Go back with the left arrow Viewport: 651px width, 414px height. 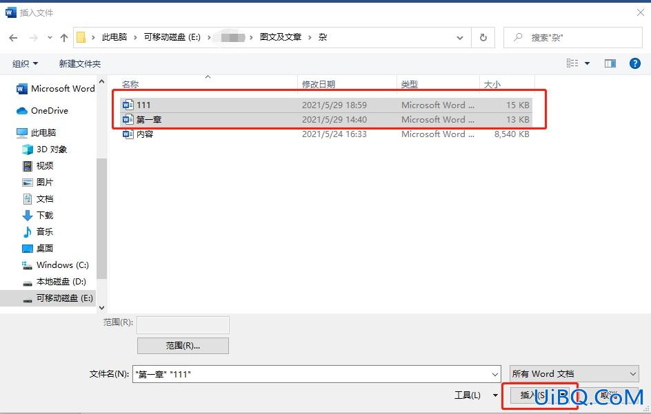[x=13, y=38]
